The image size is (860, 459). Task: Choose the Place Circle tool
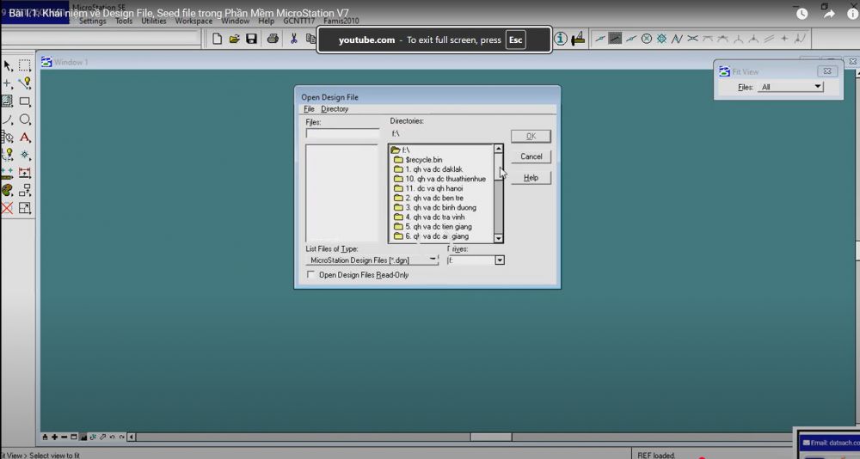pyautogui.click(x=25, y=119)
